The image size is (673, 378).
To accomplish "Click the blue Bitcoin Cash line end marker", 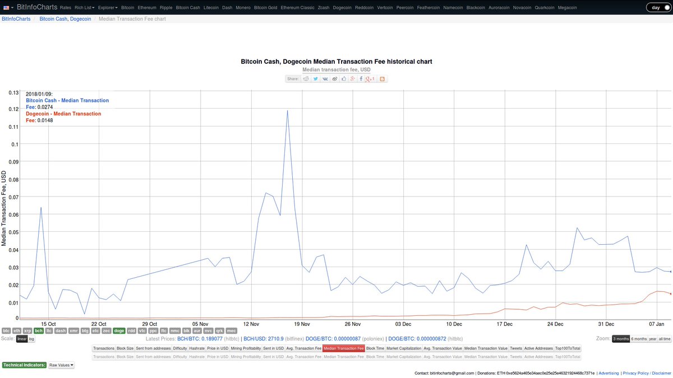I will (x=671, y=272).
